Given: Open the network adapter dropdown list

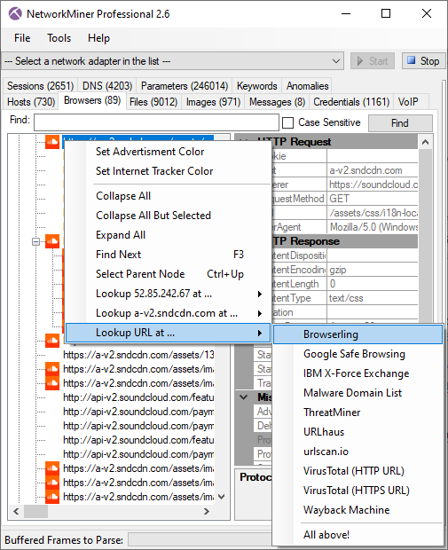Looking at the screenshot, I should [172, 61].
